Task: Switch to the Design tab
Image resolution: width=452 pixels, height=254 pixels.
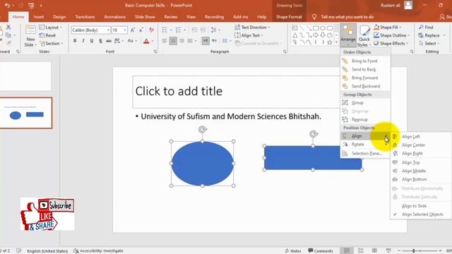Action: [x=59, y=17]
